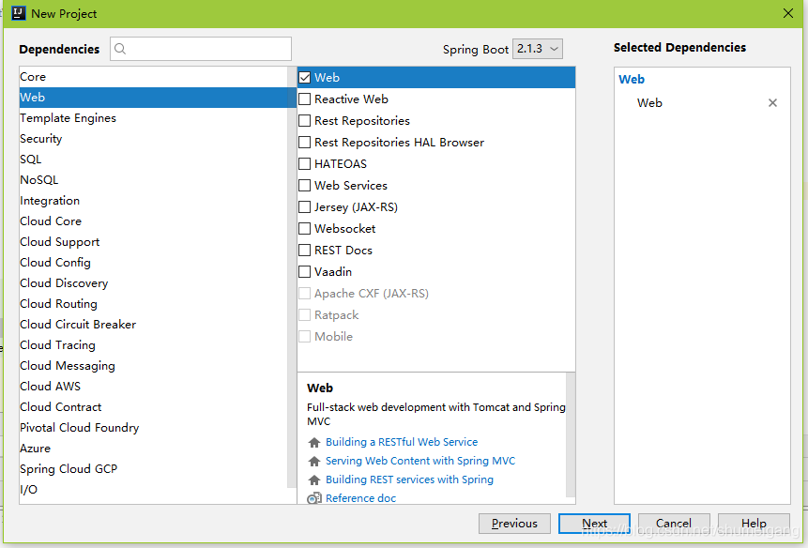
Task: Select the NoSQL category
Action: click(154, 180)
